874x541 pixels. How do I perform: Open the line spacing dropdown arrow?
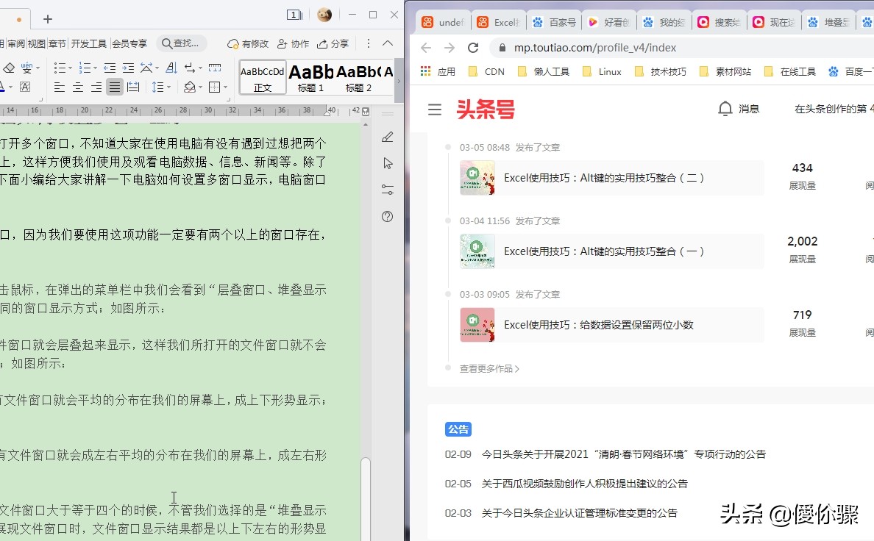tap(168, 86)
